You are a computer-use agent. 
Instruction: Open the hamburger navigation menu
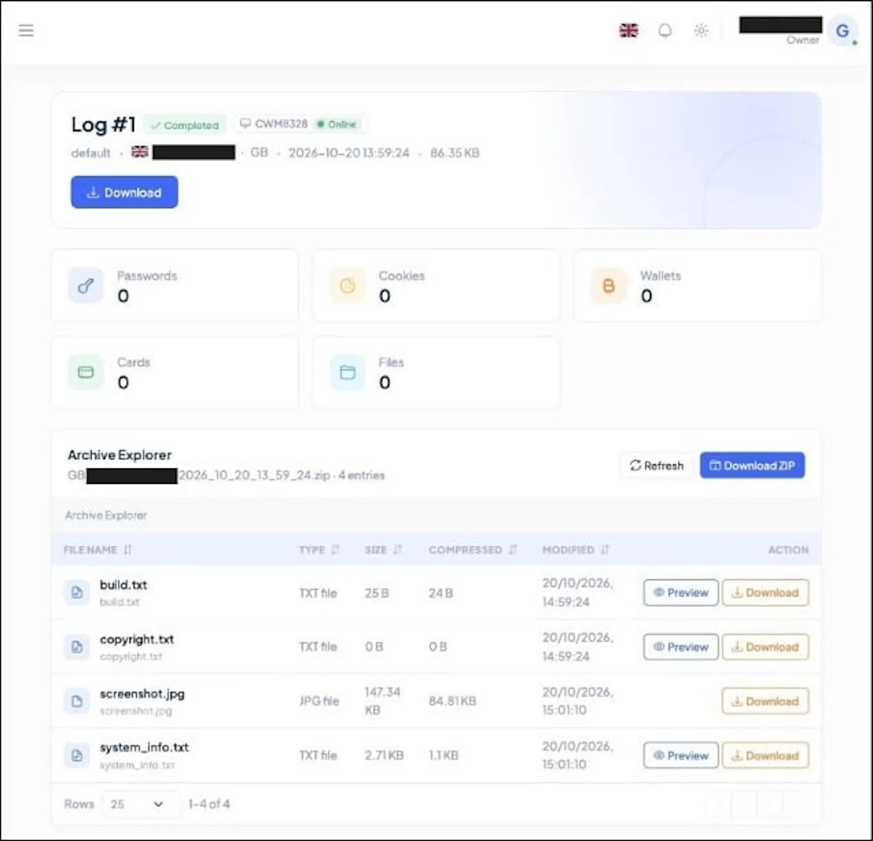point(26,30)
